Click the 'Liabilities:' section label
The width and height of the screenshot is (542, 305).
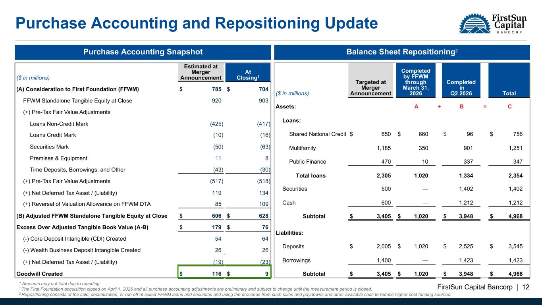coord(290,232)
